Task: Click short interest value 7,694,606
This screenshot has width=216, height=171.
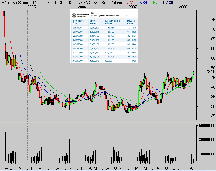Action: point(94,40)
